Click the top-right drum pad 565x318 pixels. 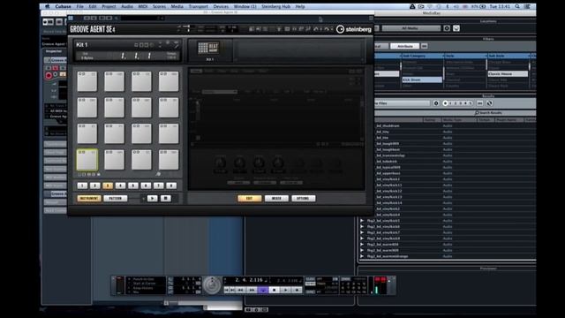pyautogui.click(x=169, y=81)
